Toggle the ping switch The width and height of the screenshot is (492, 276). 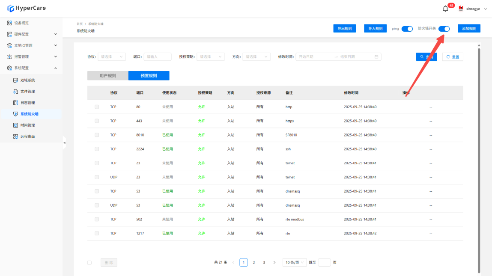tap(407, 29)
